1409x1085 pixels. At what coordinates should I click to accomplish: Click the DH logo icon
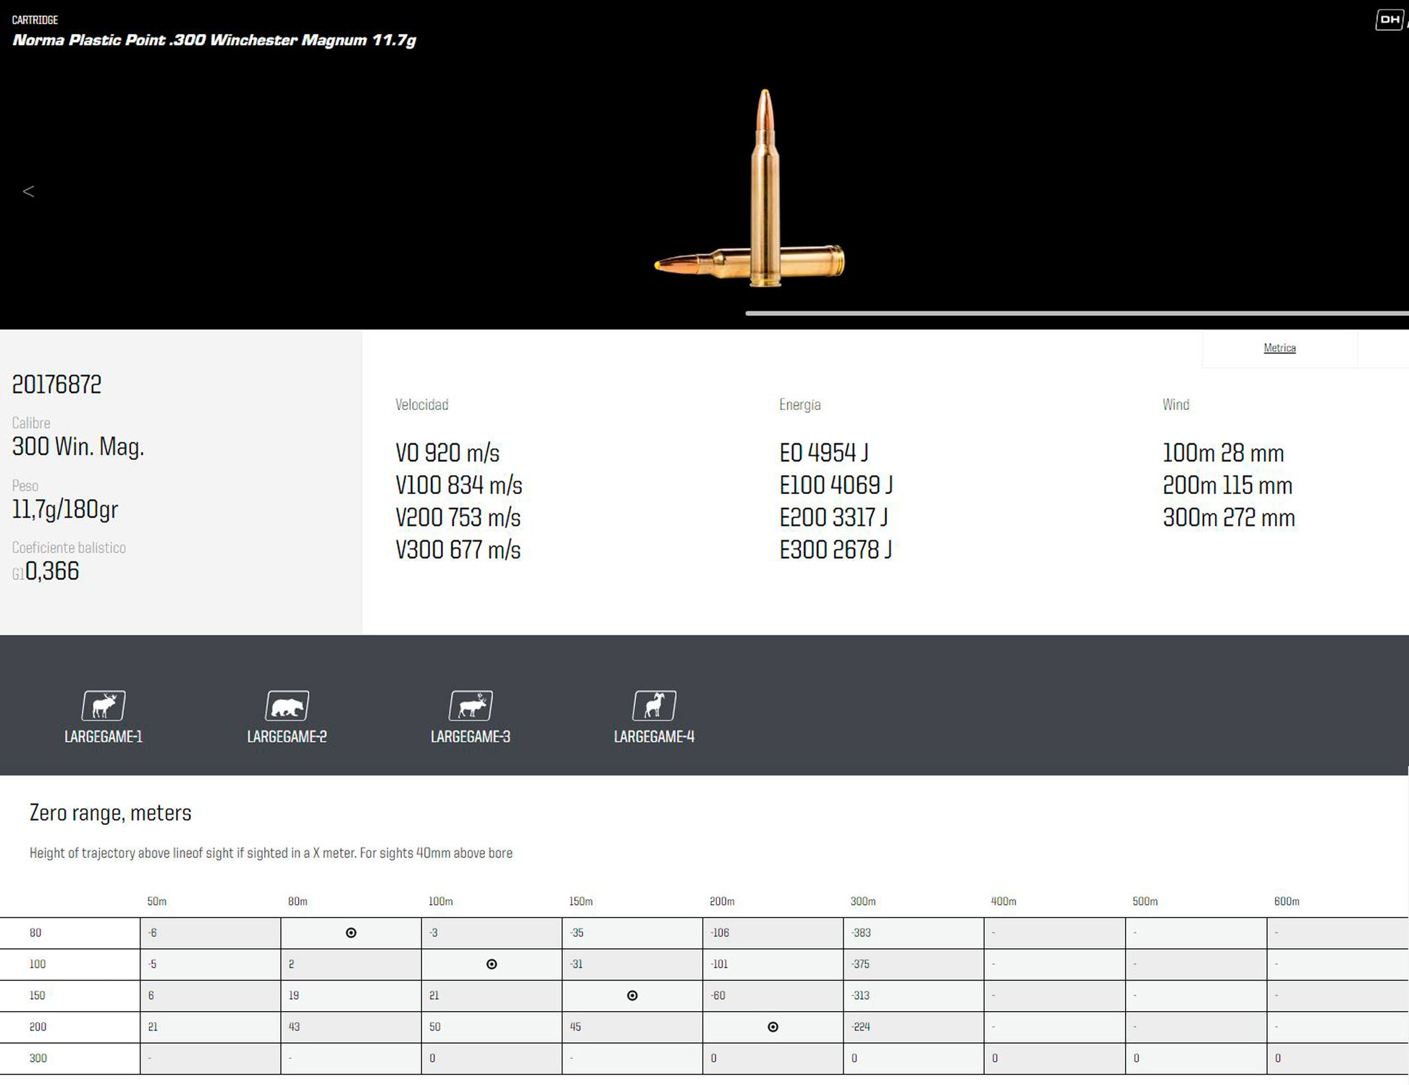[1389, 20]
